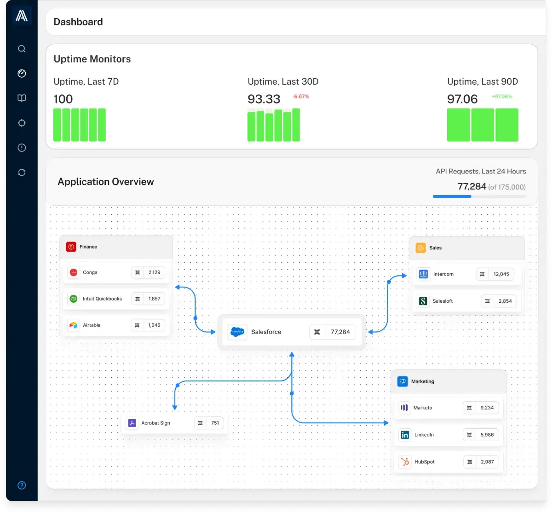The image size is (552, 513).
Task: Click the app logo in the sidebar
Action: point(22,16)
